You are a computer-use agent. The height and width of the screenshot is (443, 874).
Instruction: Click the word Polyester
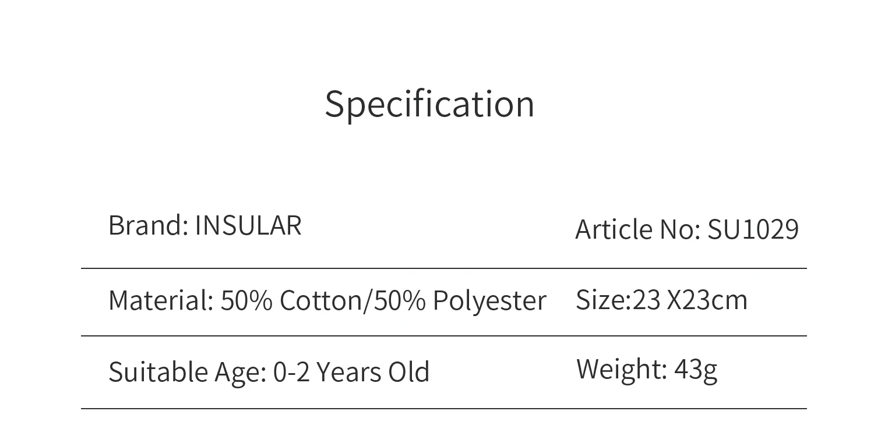tap(489, 301)
